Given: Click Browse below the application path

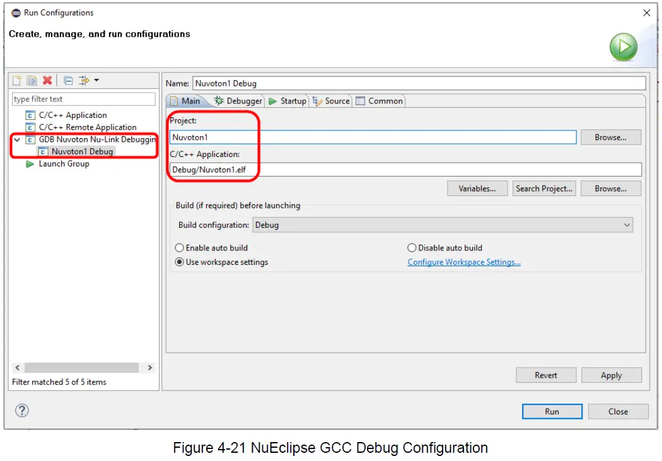Looking at the screenshot, I should (610, 189).
